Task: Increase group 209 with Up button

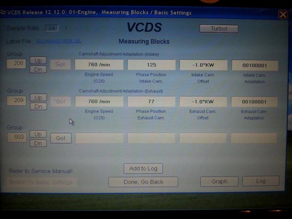Action: click(38, 97)
